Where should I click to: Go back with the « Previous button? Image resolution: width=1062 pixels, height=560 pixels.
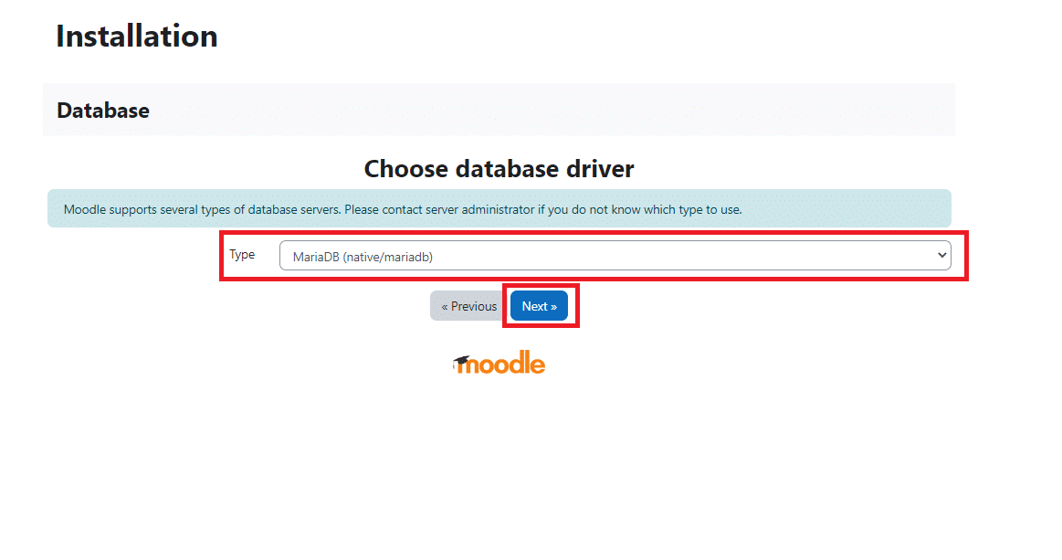[x=469, y=306]
